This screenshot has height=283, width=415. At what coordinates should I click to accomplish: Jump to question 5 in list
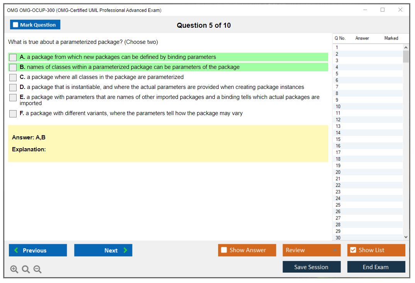(337, 74)
